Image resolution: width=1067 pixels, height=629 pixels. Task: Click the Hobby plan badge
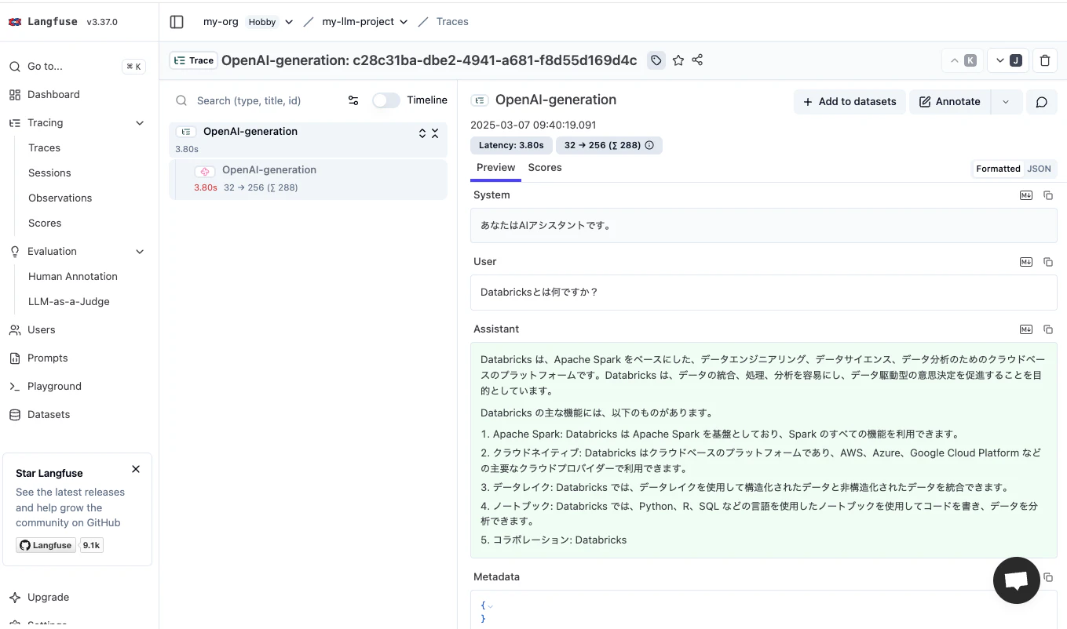(262, 22)
